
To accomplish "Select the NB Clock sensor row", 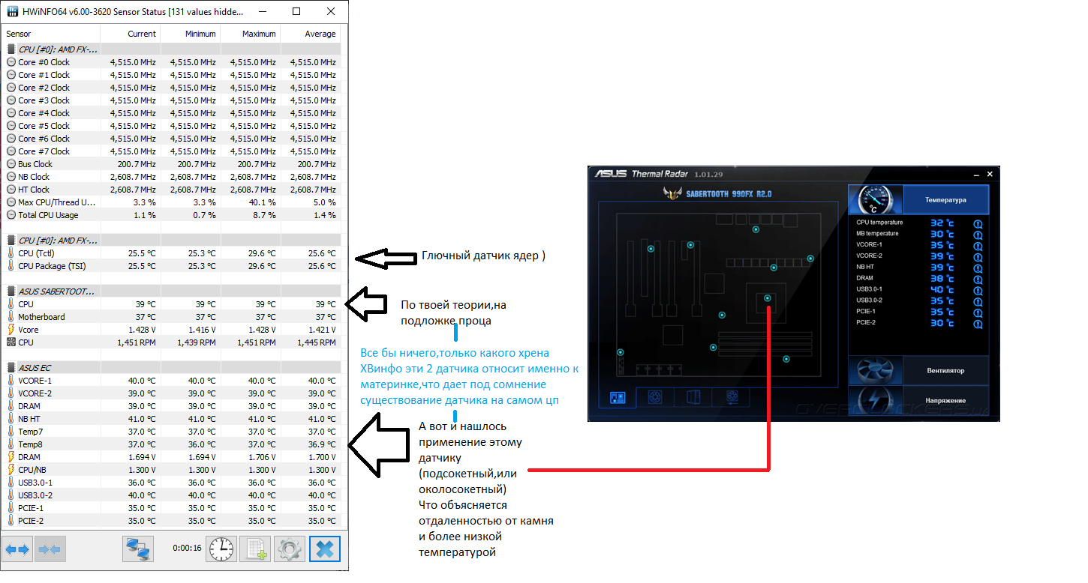I will click(x=172, y=177).
